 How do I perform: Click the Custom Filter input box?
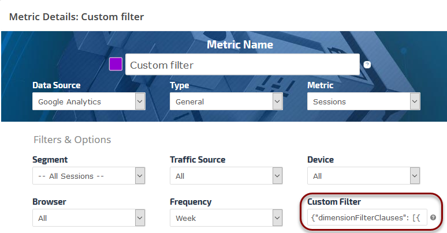(x=367, y=218)
